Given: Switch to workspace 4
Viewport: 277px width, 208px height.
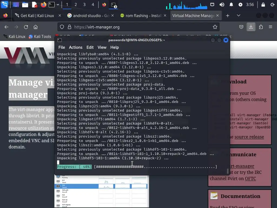Looking at the screenshot, I should pyautogui.click(x=93, y=5).
